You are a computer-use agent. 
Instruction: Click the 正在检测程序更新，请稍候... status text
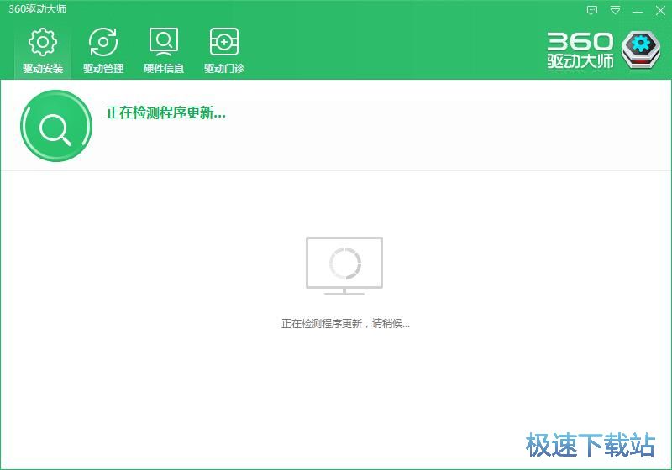[345, 324]
